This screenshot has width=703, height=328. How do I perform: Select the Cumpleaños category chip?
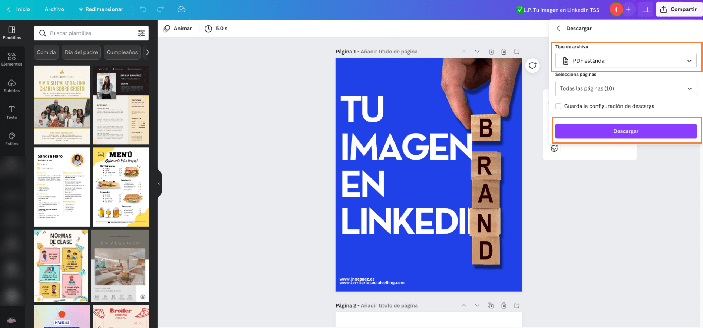[x=122, y=52]
